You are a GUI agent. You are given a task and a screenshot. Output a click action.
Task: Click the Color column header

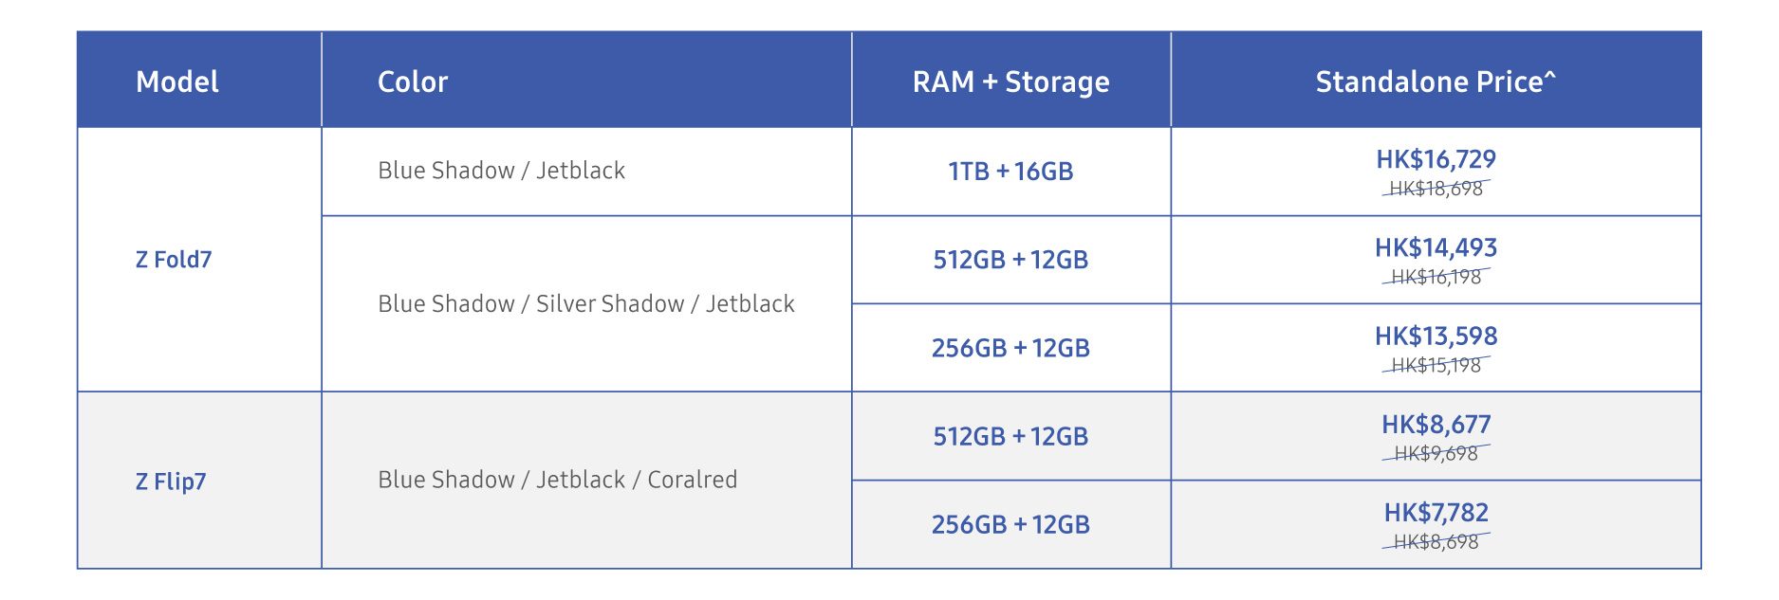(x=586, y=80)
